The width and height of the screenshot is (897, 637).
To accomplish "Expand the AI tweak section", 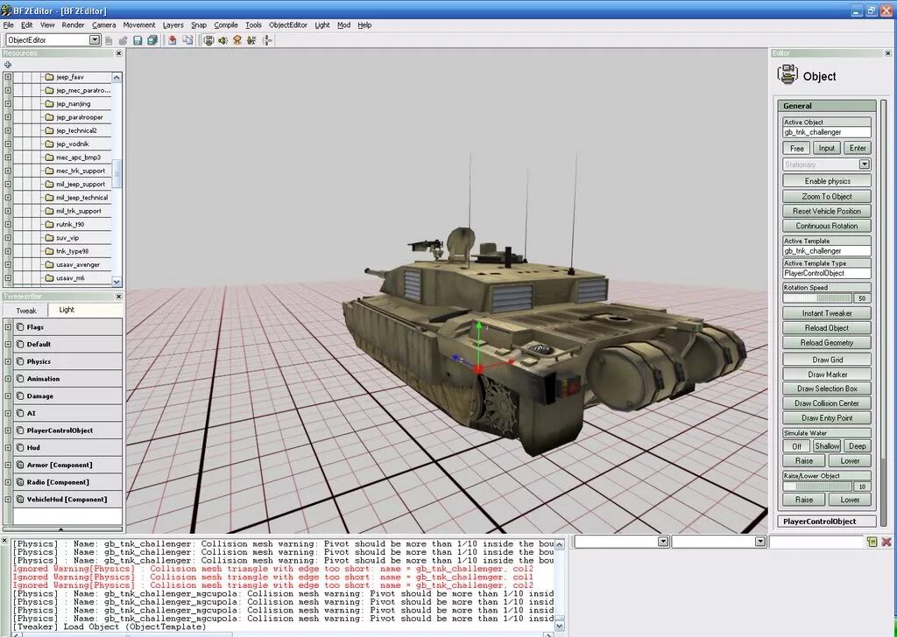I will 8,413.
